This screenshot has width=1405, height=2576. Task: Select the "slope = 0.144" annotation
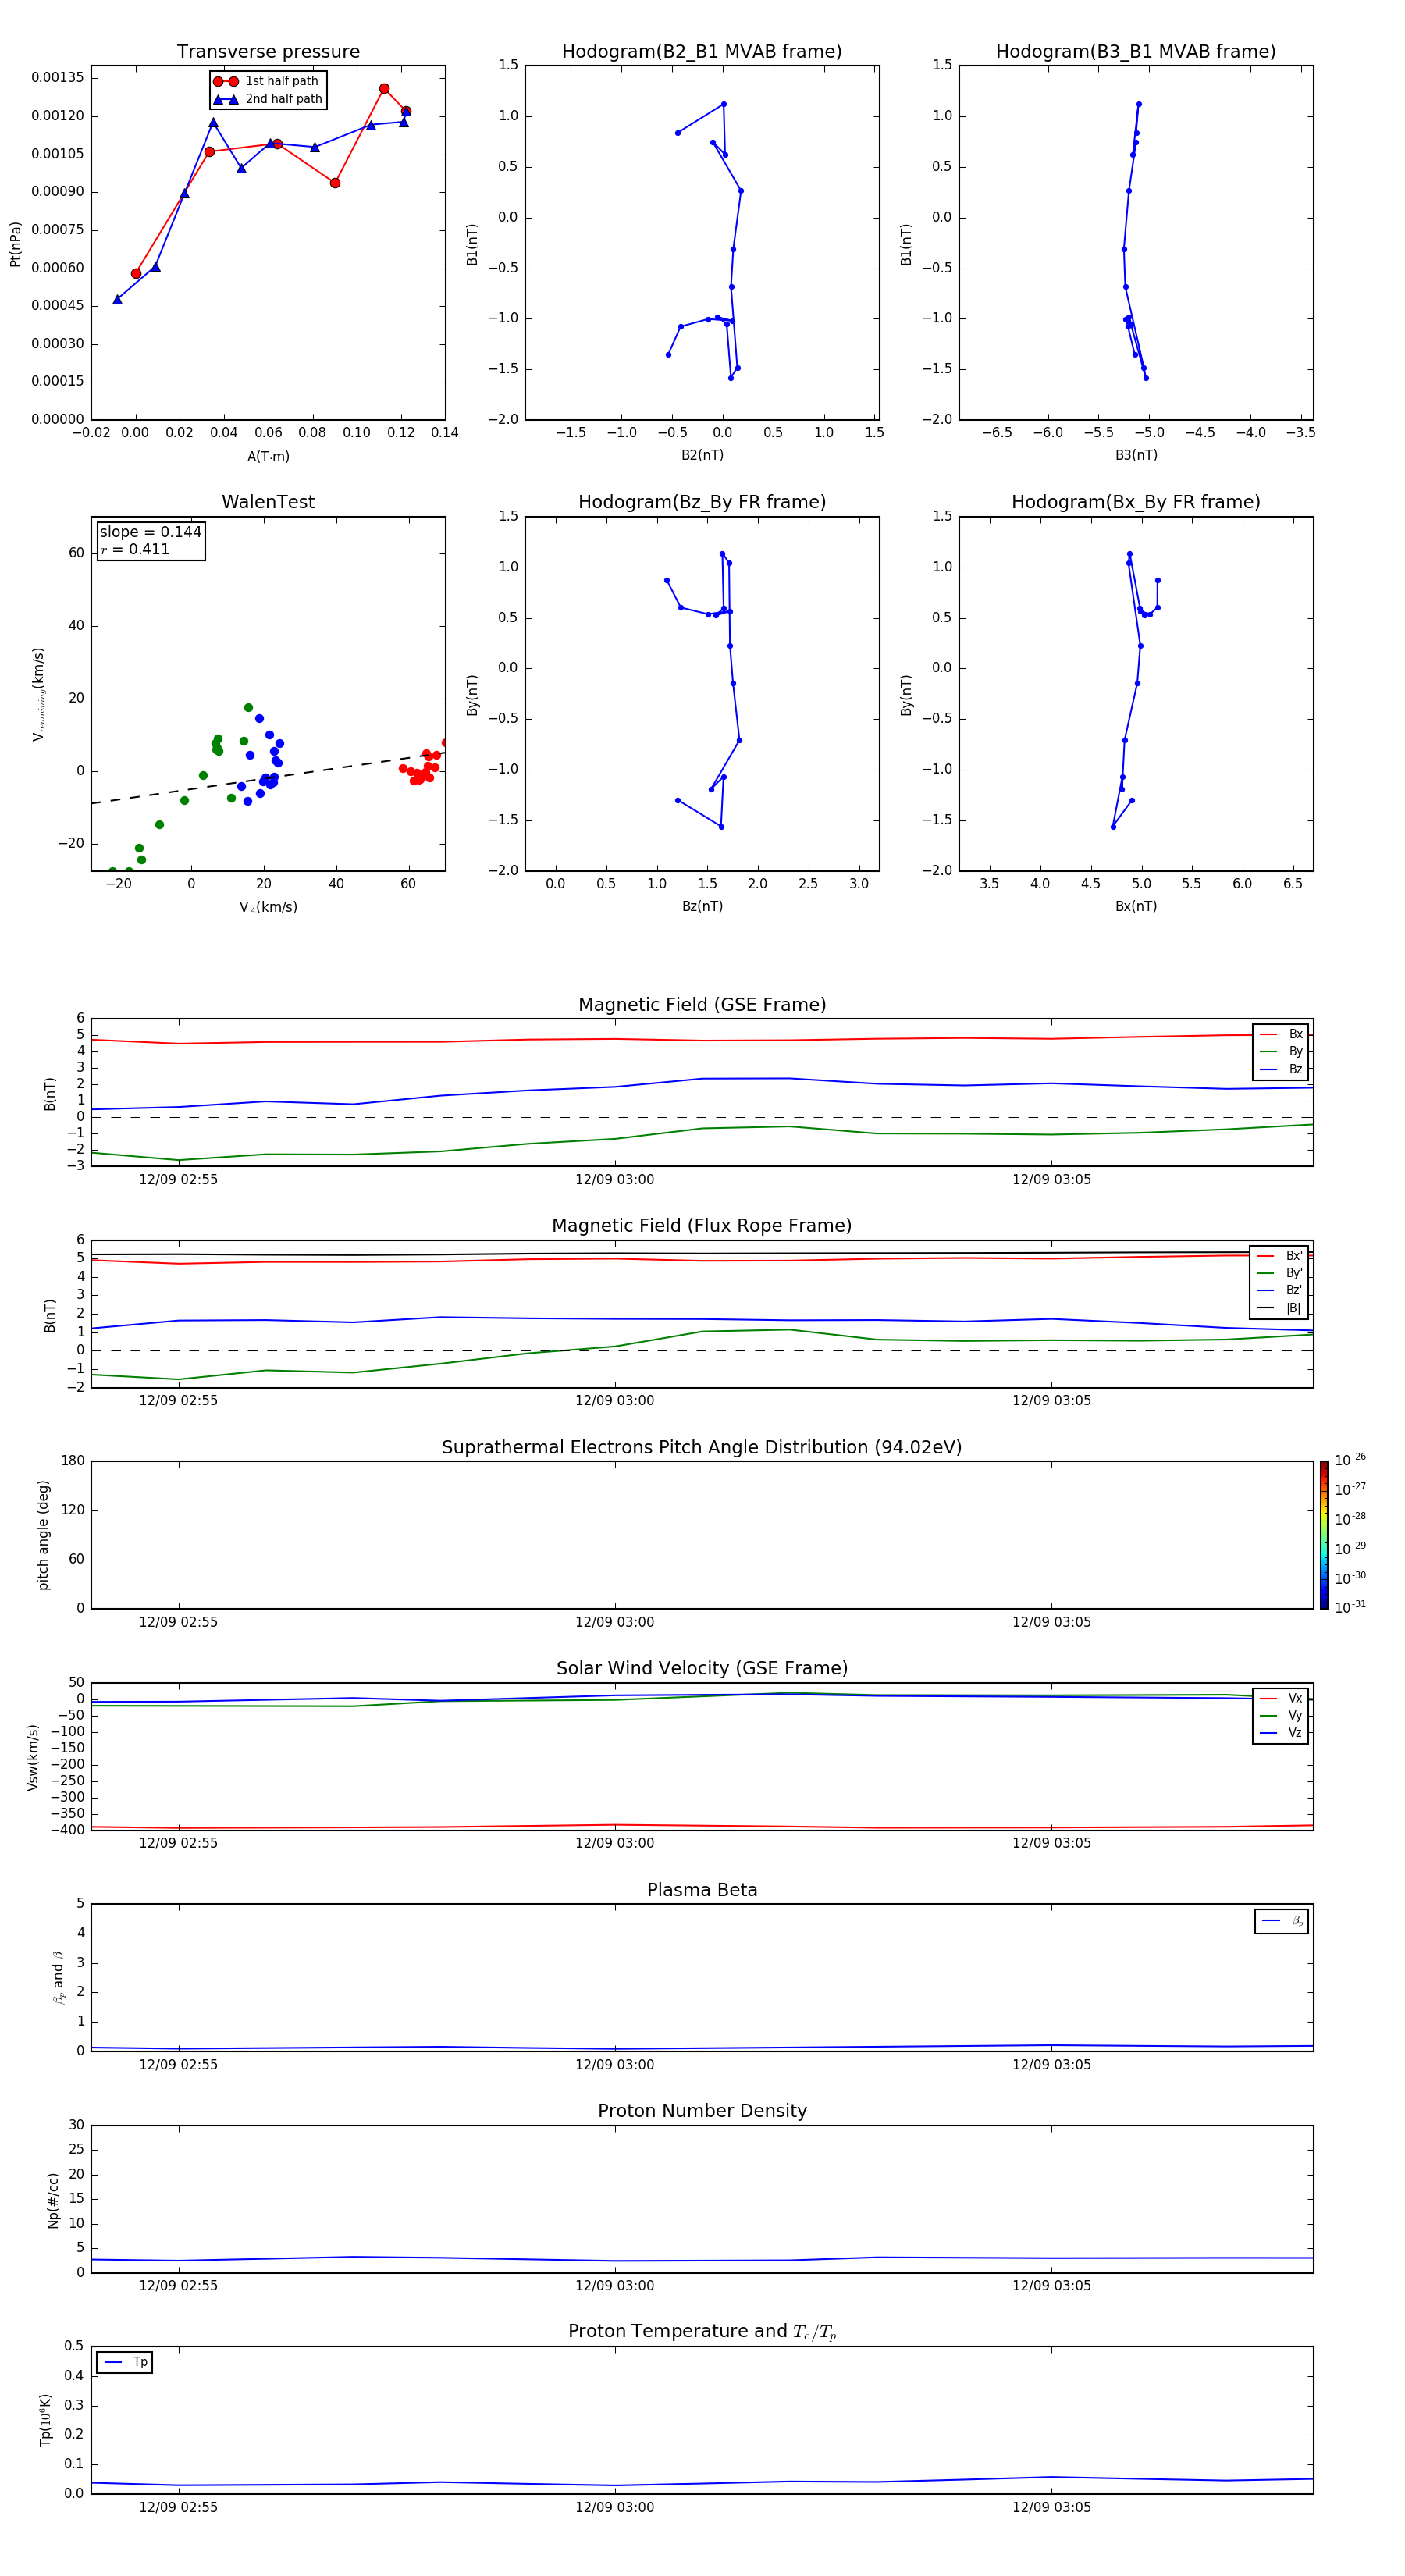pyautogui.click(x=151, y=532)
